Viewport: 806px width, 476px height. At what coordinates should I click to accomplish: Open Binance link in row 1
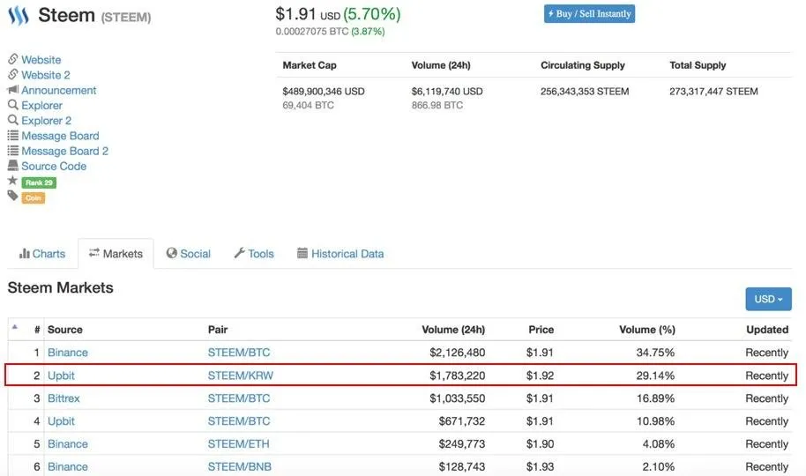[68, 353]
